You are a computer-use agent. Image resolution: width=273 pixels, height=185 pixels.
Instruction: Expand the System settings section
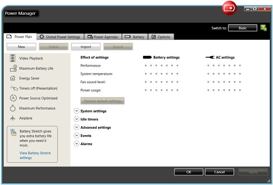pos(76,111)
